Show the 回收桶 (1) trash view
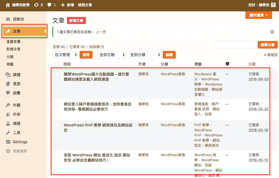 [97, 47]
